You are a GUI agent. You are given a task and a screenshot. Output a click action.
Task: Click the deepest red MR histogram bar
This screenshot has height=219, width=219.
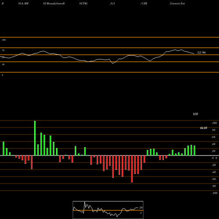[x=132, y=169]
